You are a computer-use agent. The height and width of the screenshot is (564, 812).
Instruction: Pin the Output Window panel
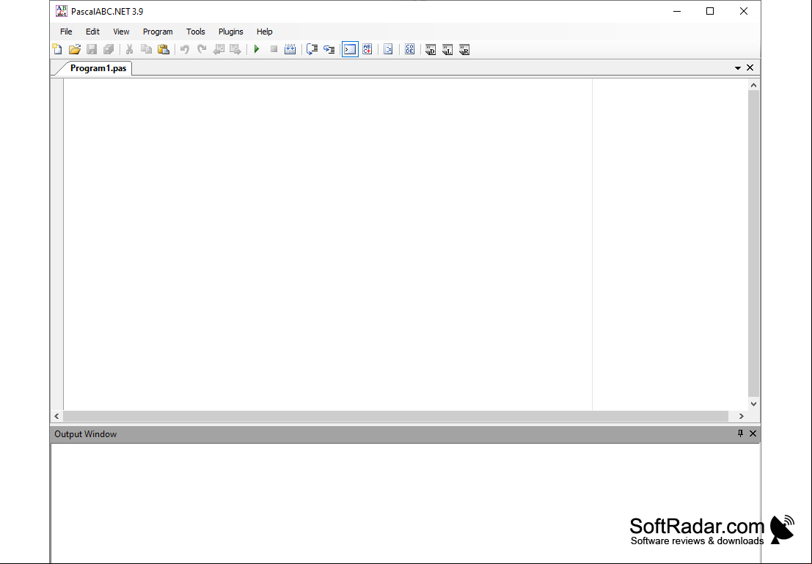click(x=741, y=433)
